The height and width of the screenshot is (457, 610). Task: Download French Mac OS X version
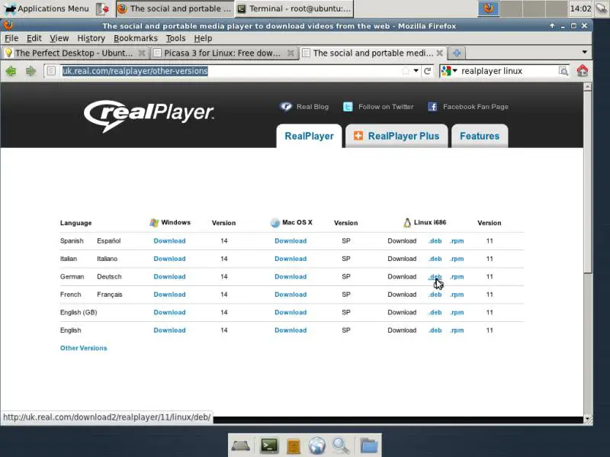click(291, 294)
